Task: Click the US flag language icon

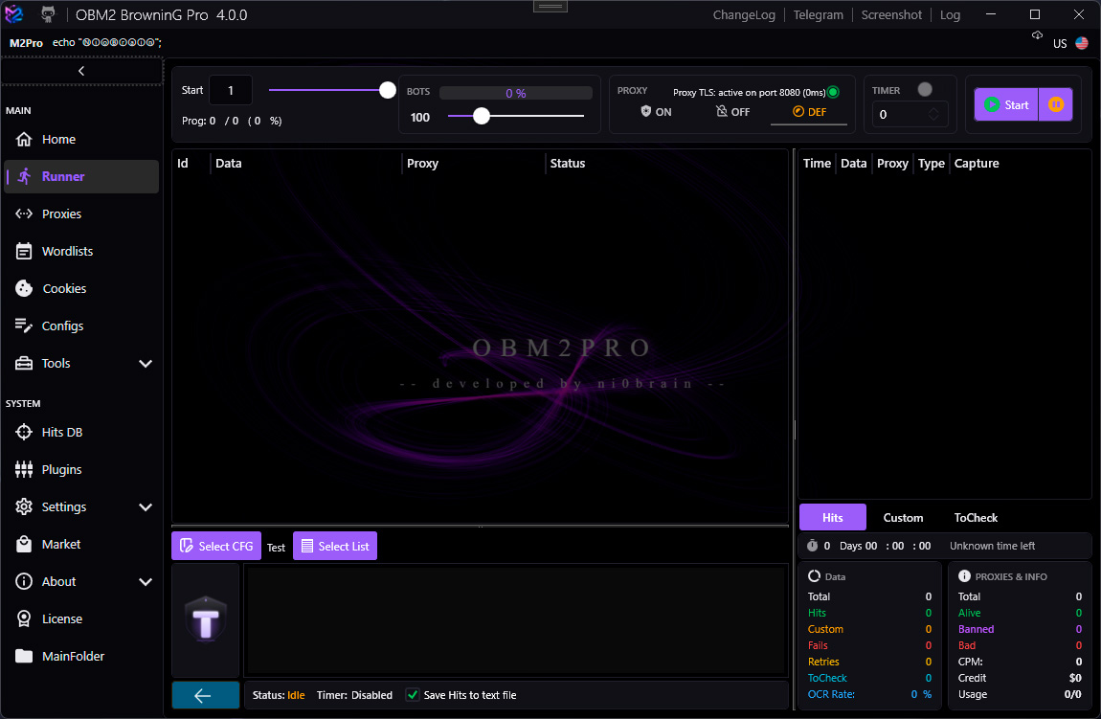Action: click(1082, 43)
